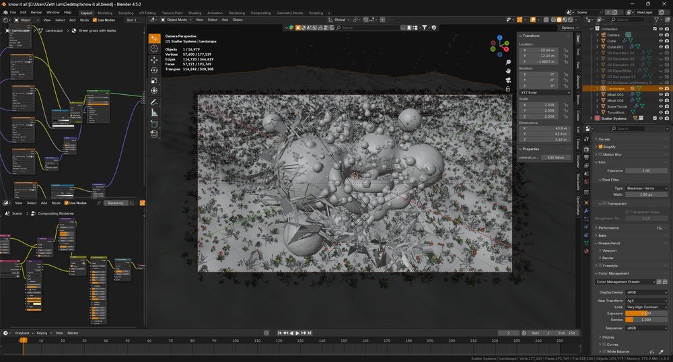Image resolution: width=673 pixels, height=362 pixels.
Task: Select the Transform tool
Action: pos(155,91)
